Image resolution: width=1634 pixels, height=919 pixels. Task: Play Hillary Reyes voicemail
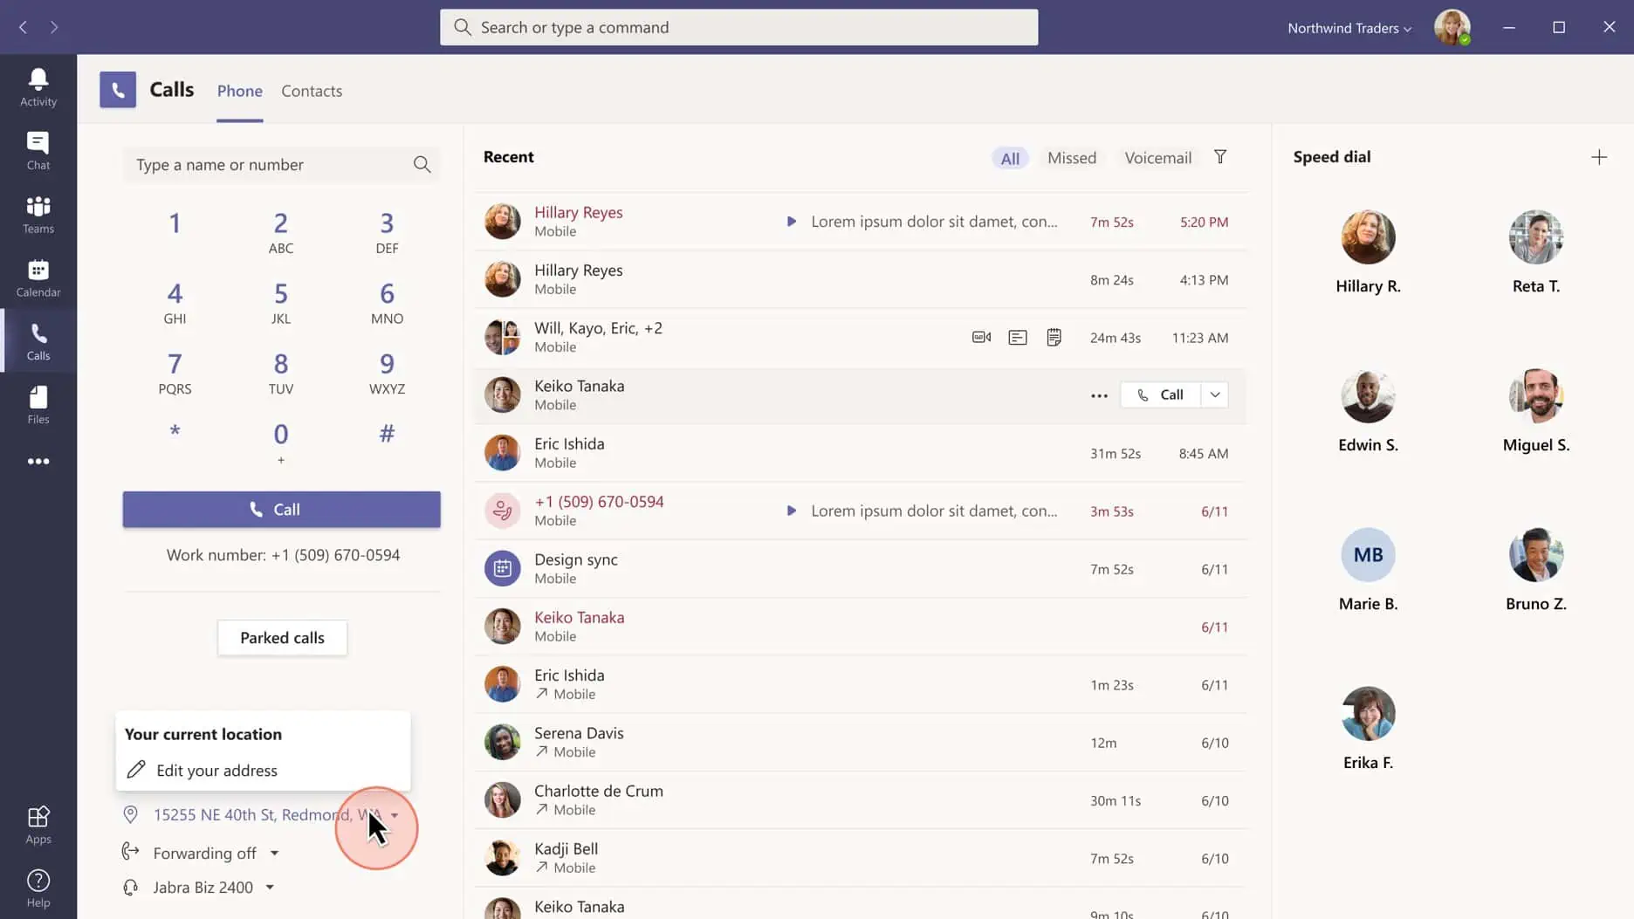[x=791, y=222]
